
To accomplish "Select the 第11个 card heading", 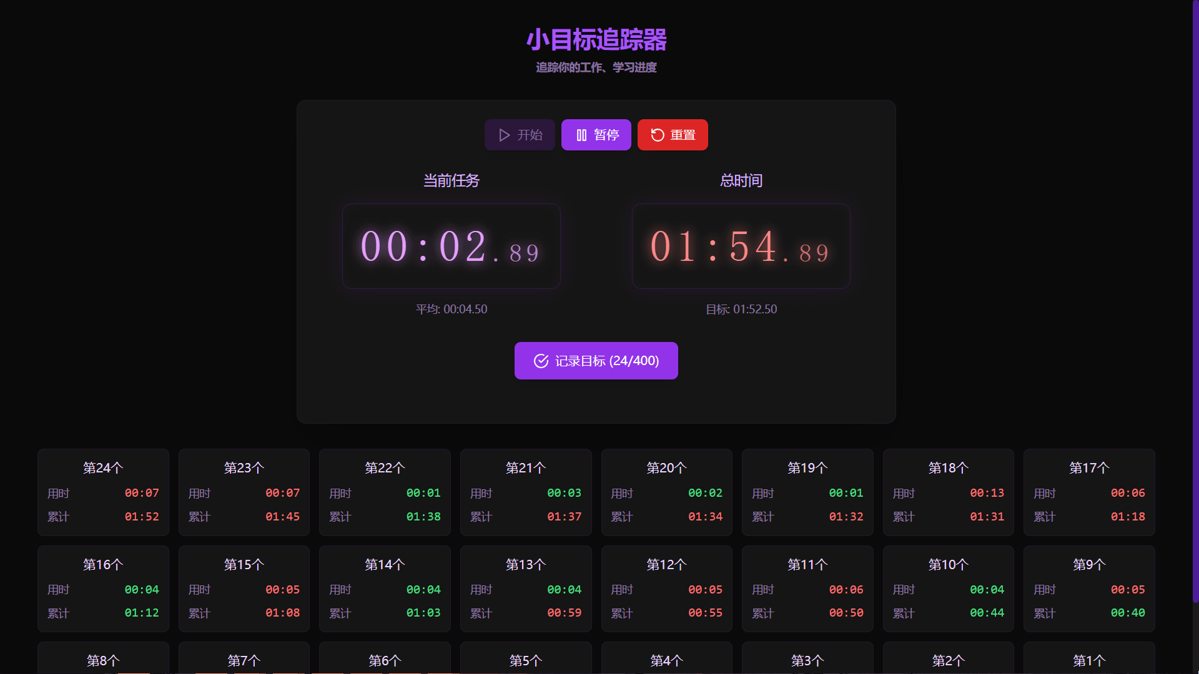I will click(807, 565).
